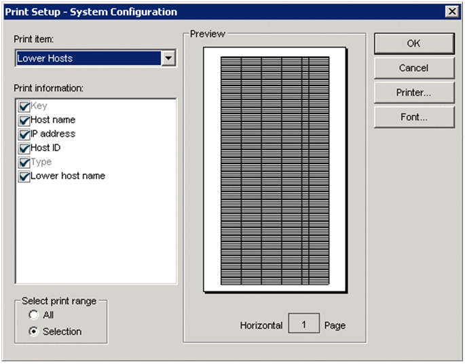
Task: Open the Printer... settings
Action: 413,93
